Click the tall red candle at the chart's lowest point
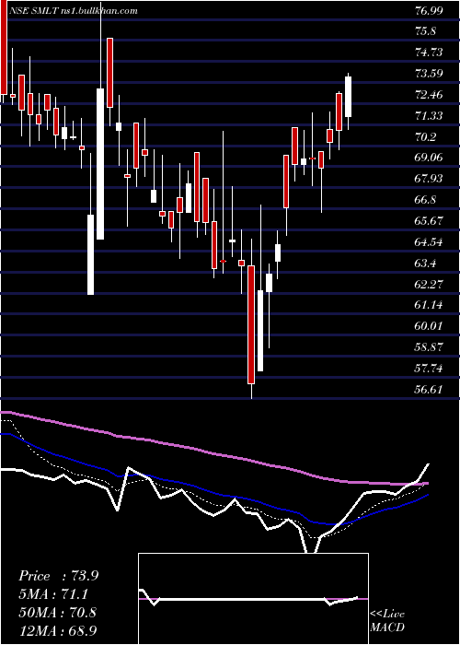Image resolution: width=460 pixels, height=645 pixels. click(251, 325)
